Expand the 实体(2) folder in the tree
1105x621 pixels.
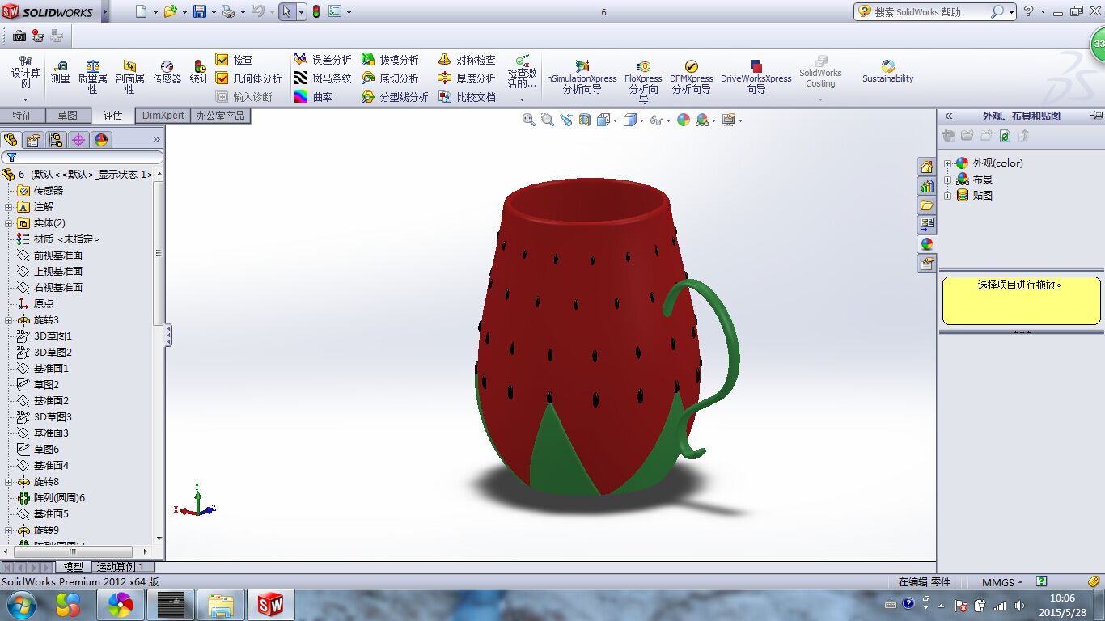click(8, 223)
